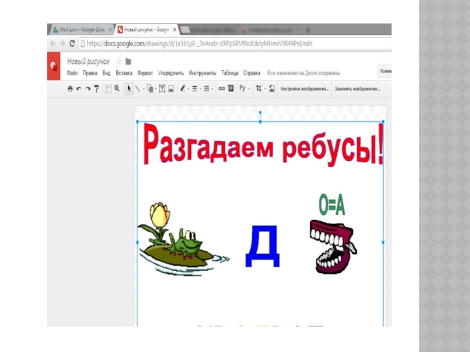The image size is (470, 352).
Task: Select the Crop image tool
Action: (x=258, y=89)
